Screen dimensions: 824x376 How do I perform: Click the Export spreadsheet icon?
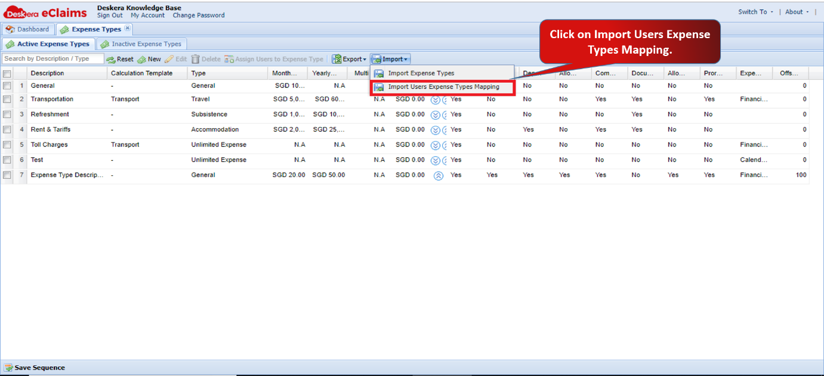coord(337,60)
